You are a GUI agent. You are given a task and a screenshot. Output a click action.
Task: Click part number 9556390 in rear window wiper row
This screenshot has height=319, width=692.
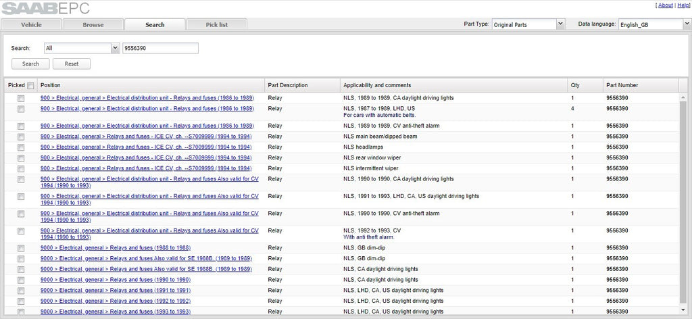coord(617,158)
